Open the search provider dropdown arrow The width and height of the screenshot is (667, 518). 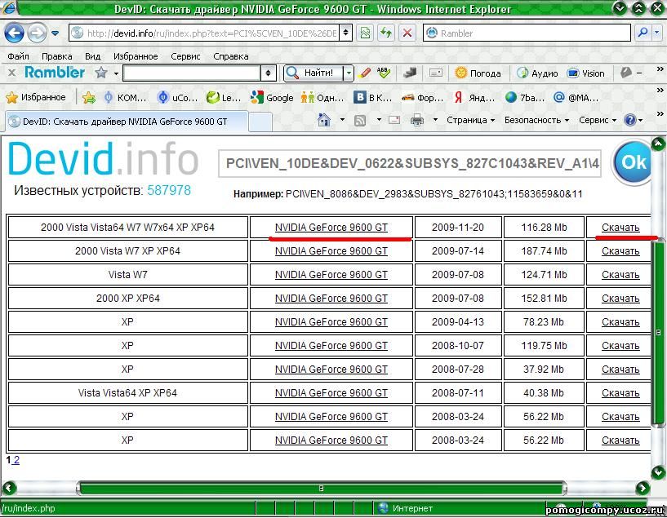pos(657,33)
